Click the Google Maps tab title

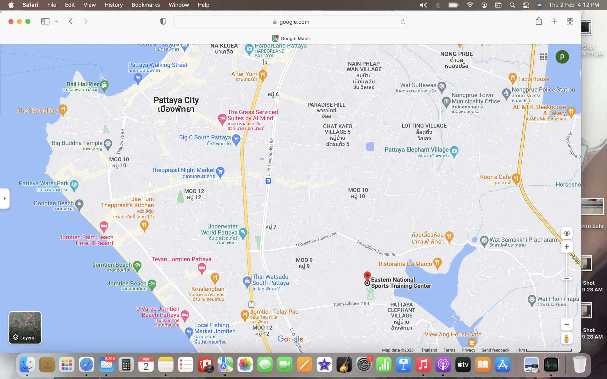tap(295, 38)
